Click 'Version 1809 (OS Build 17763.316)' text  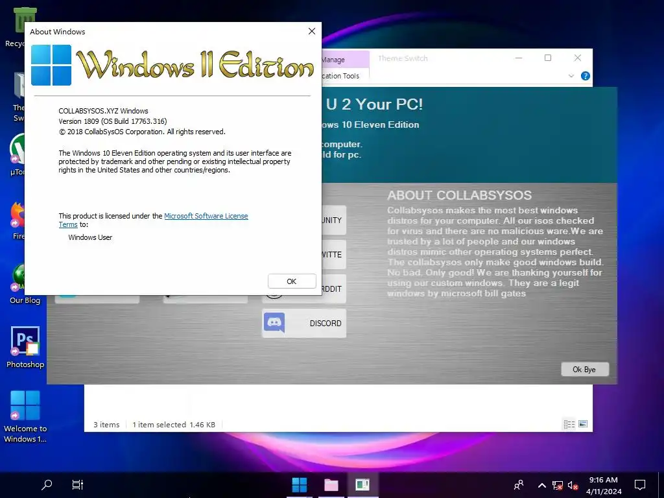point(113,121)
